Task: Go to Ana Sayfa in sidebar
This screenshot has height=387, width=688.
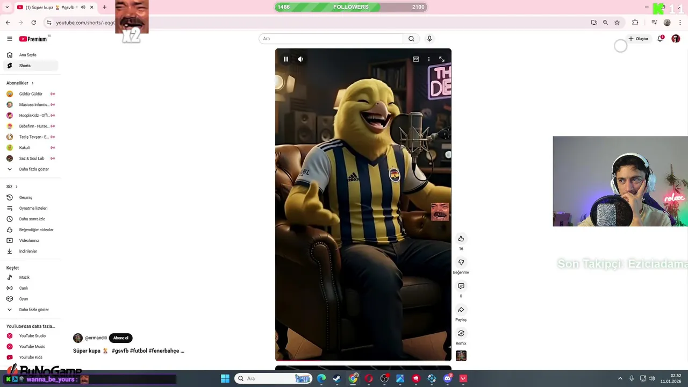Action: tap(31, 55)
